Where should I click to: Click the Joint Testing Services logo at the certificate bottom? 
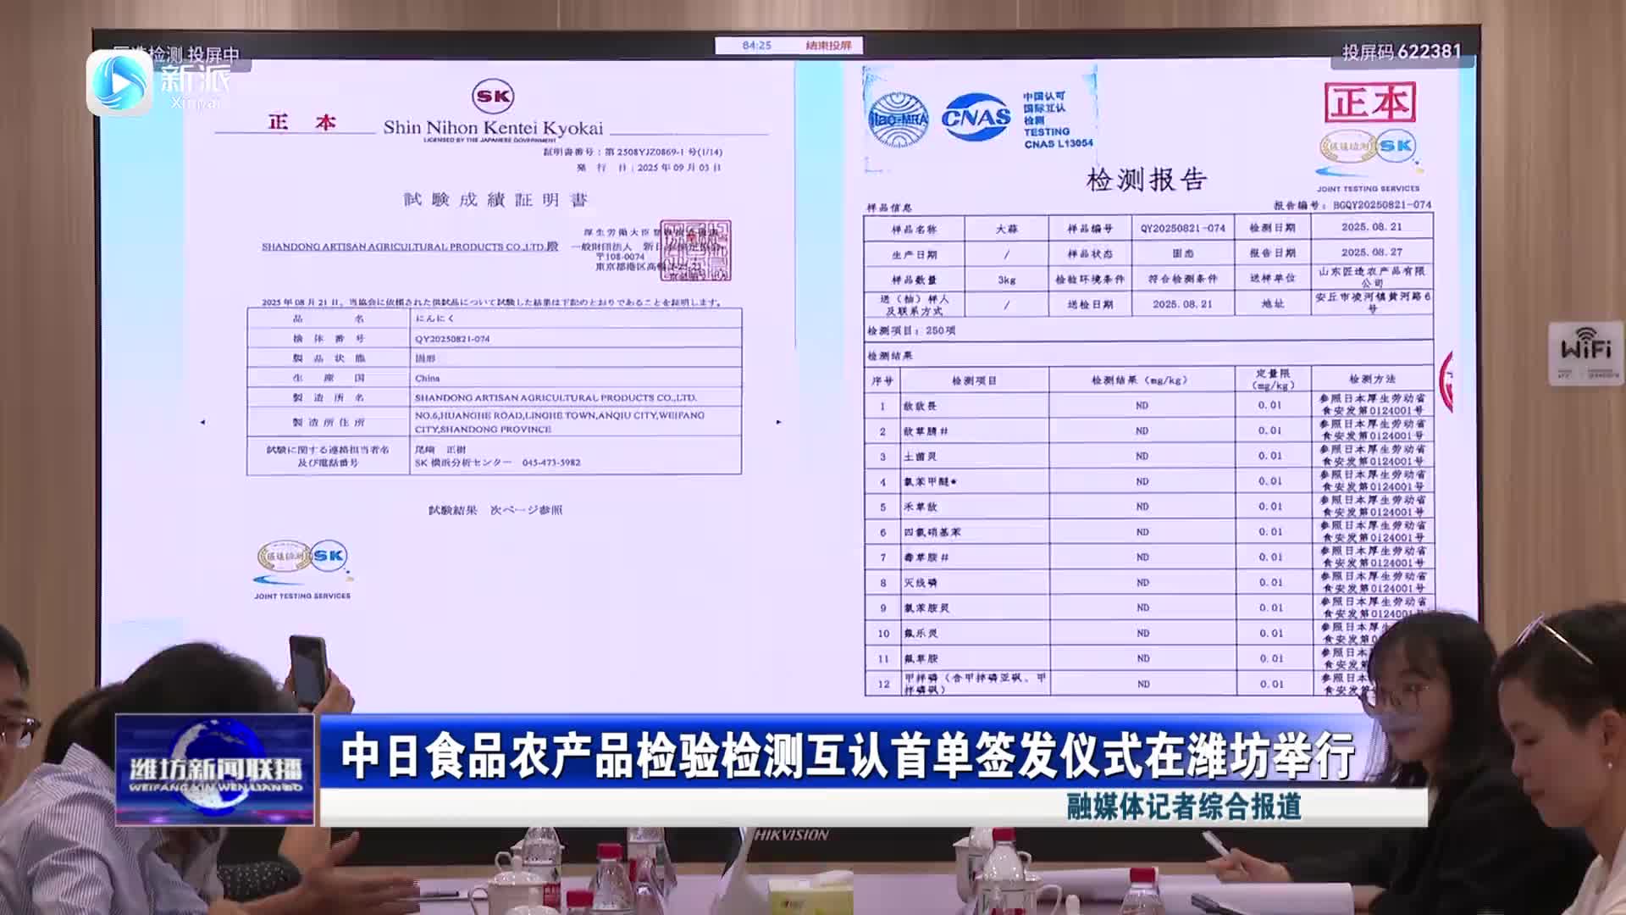pyautogui.click(x=302, y=569)
